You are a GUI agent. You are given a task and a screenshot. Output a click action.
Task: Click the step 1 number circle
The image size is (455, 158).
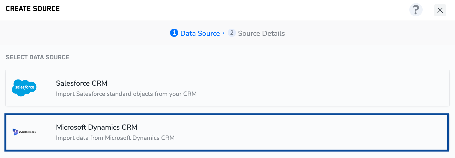pos(174,33)
